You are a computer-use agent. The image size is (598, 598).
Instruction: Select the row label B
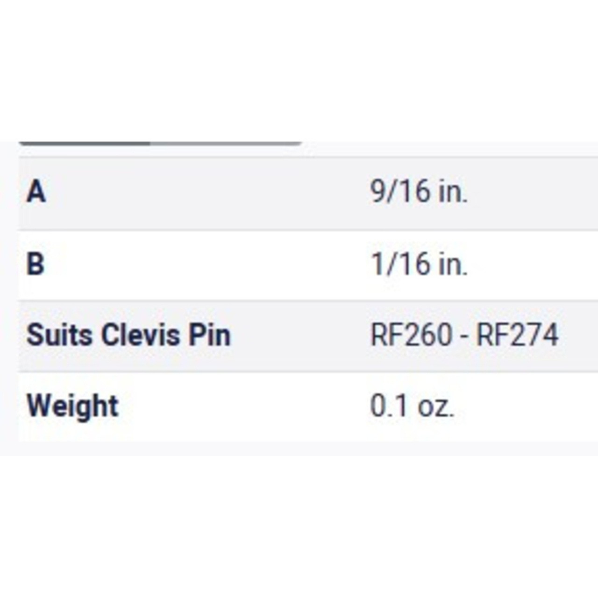[x=36, y=264]
